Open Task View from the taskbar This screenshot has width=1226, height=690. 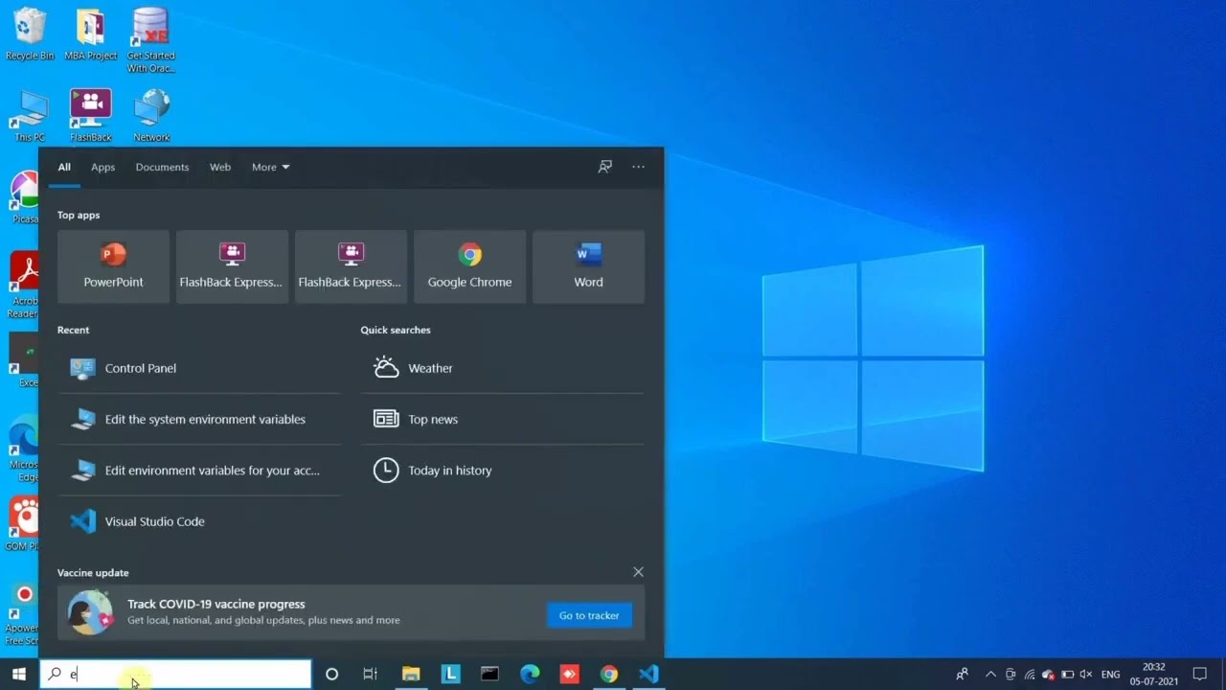point(370,674)
